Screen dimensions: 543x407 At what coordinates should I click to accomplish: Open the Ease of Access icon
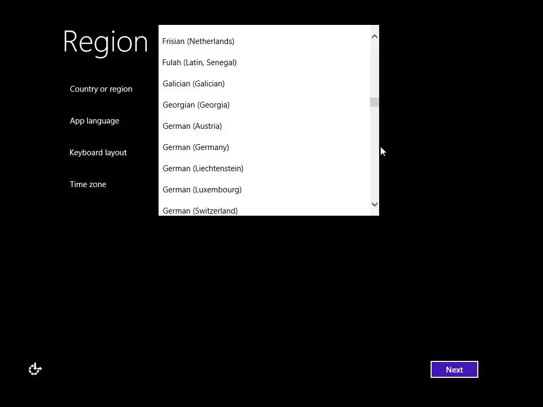click(x=35, y=369)
